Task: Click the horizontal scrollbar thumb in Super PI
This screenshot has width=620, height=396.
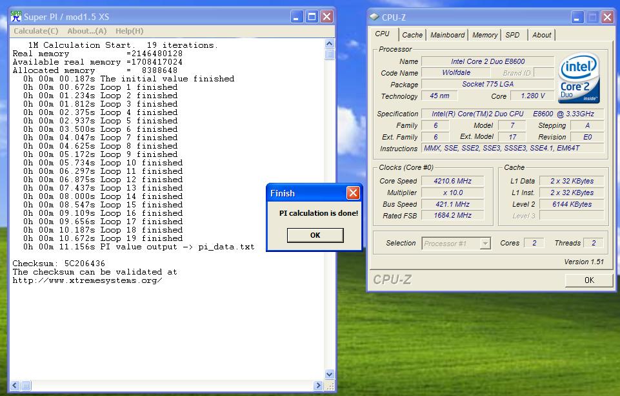Action: 26,385
